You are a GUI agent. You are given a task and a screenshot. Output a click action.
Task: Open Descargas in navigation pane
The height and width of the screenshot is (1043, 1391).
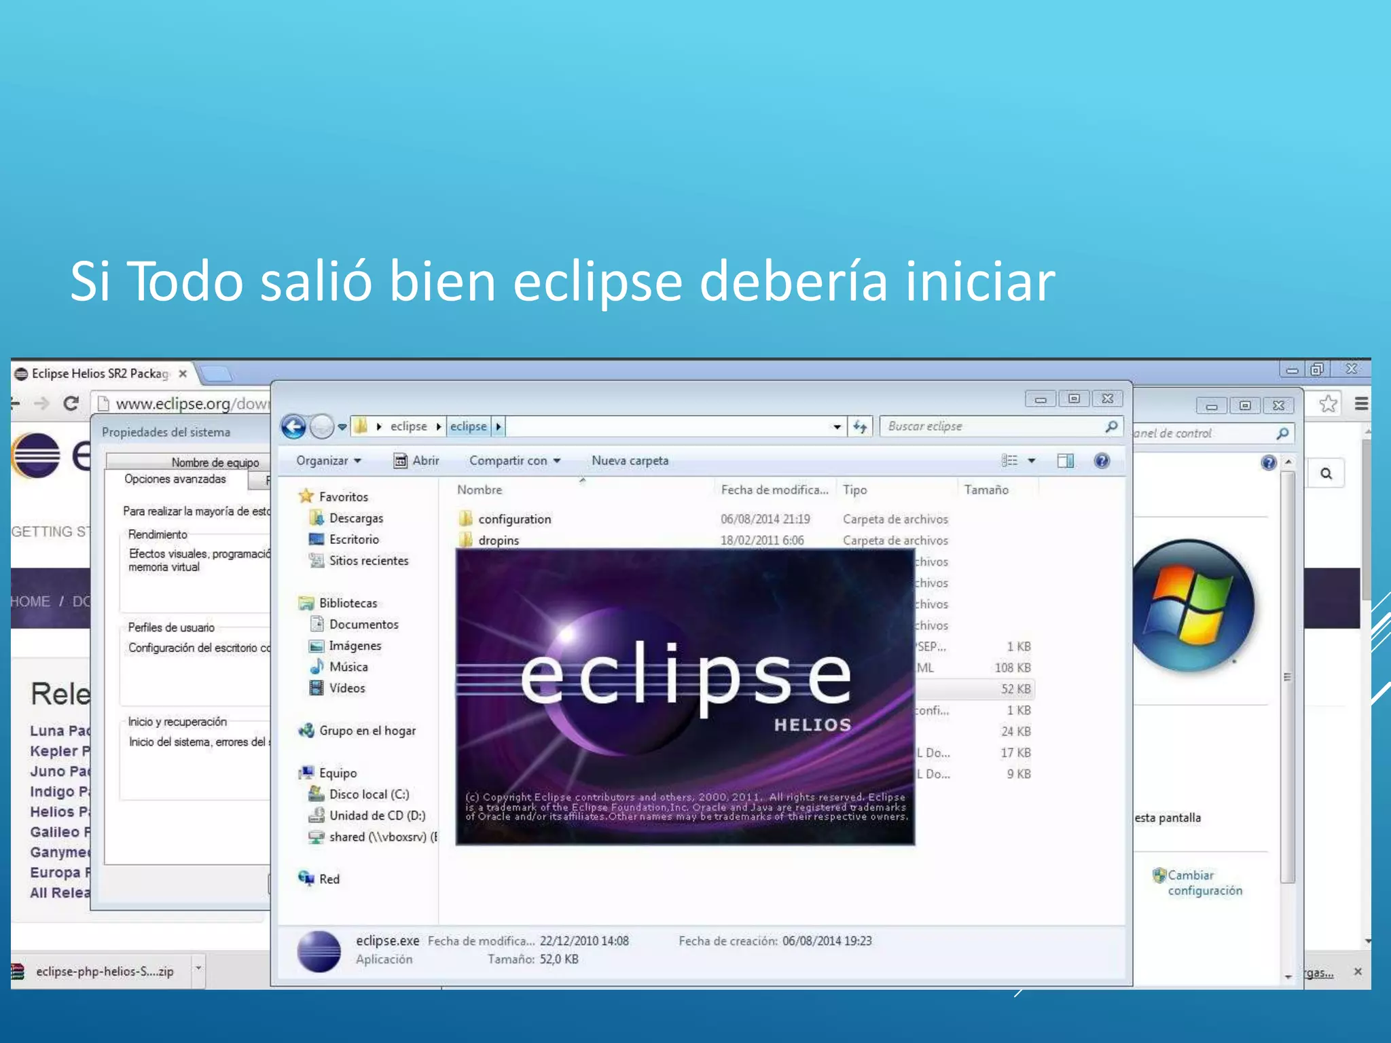[x=347, y=518]
